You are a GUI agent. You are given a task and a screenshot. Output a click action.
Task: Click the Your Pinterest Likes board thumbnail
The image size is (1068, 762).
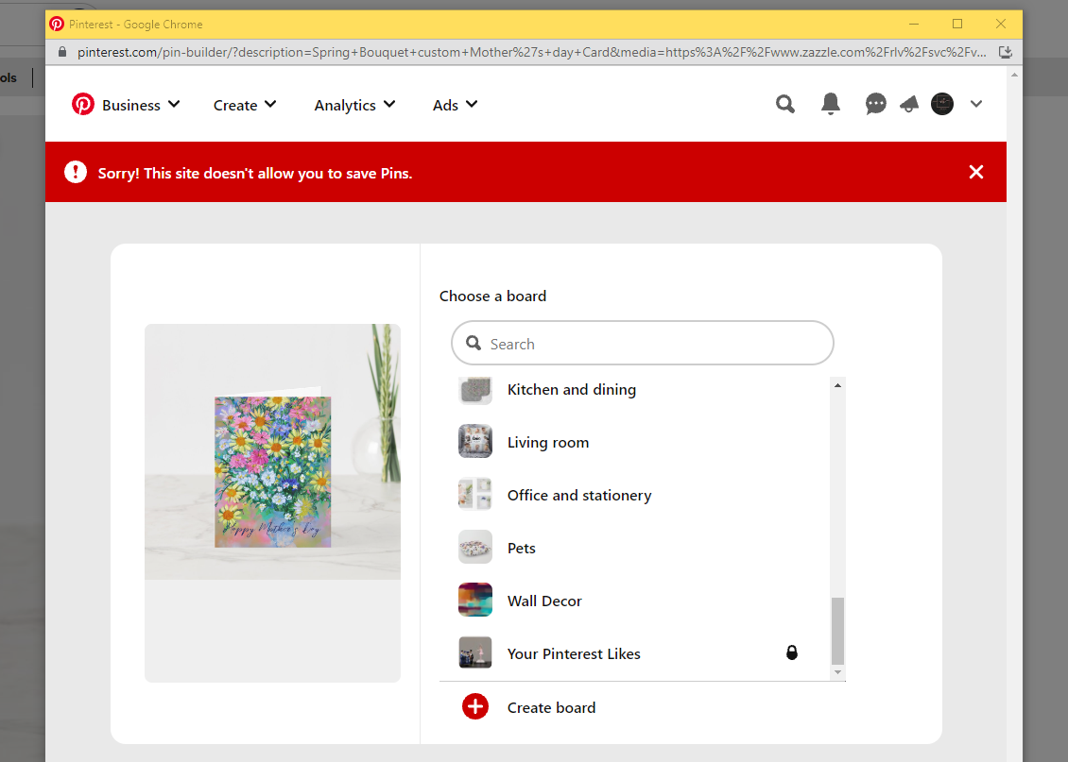tap(475, 652)
